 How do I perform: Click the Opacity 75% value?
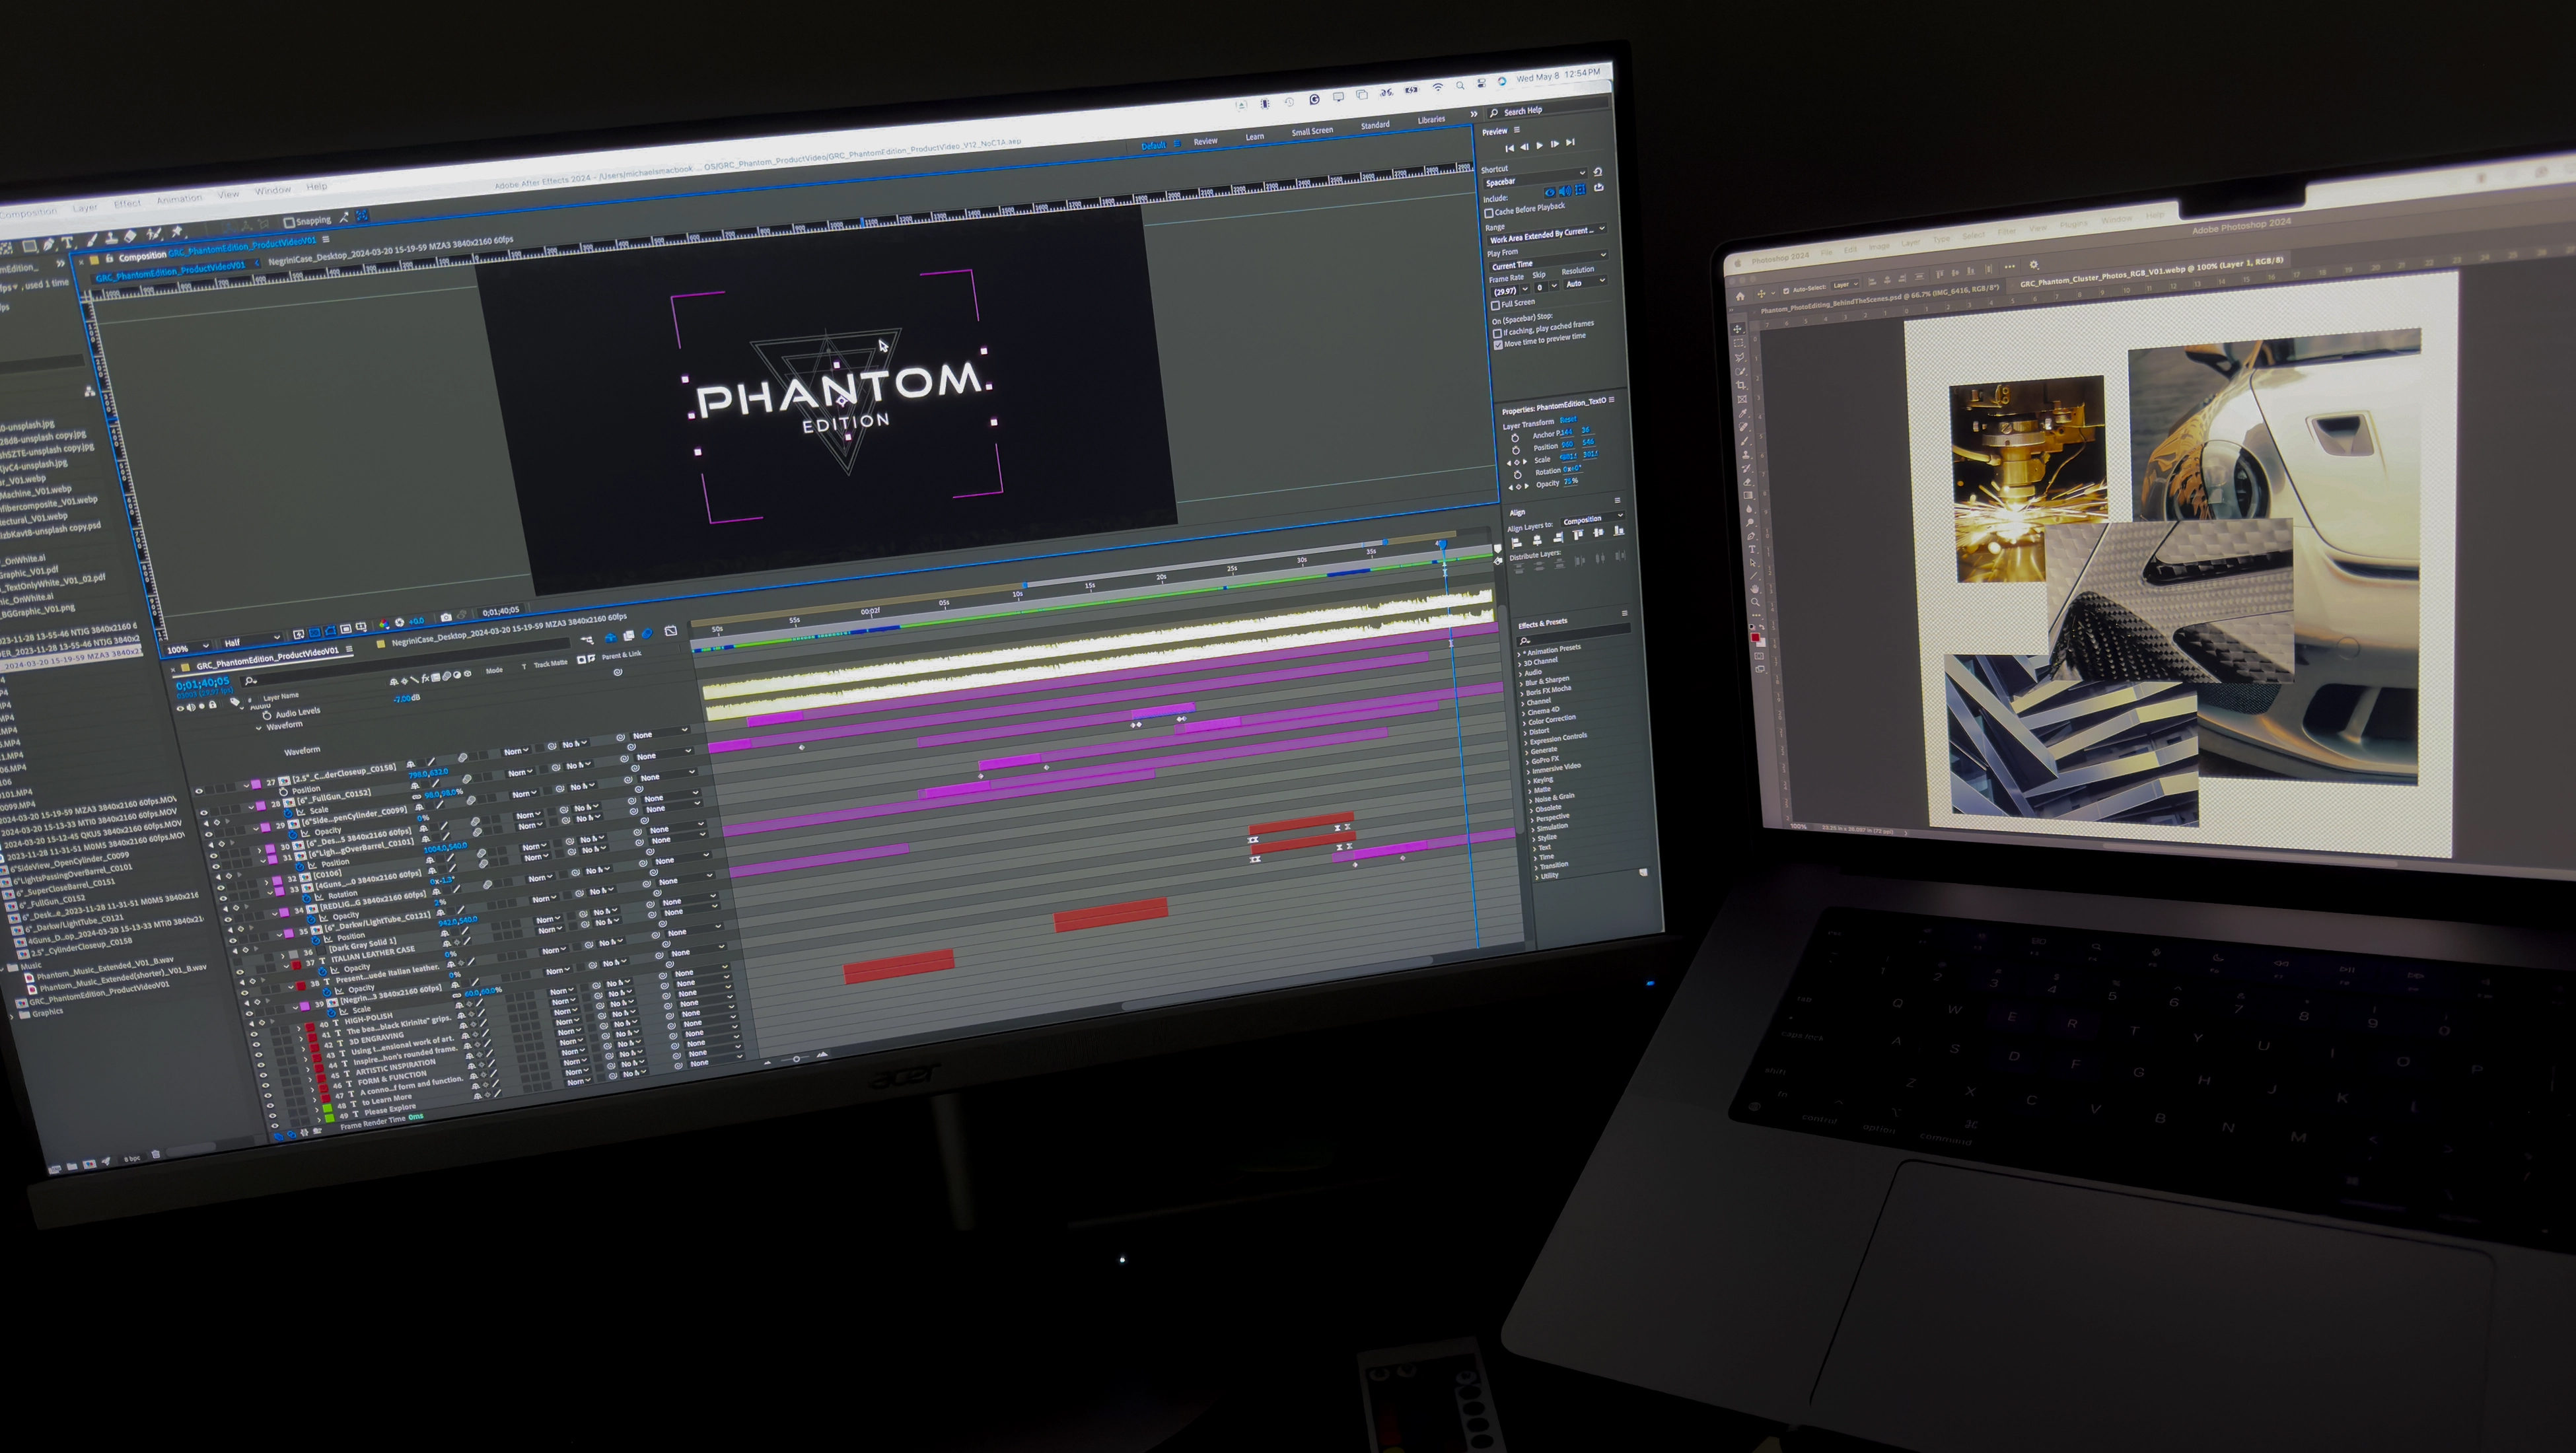1571,482
